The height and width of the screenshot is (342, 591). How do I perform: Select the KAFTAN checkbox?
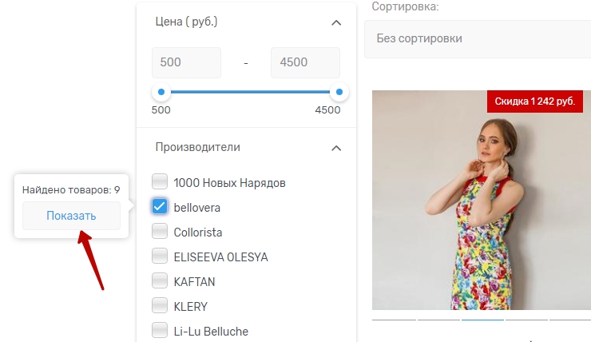coord(160,282)
